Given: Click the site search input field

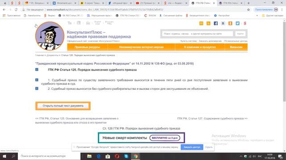Looking at the screenshot, I should click(x=198, y=34).
